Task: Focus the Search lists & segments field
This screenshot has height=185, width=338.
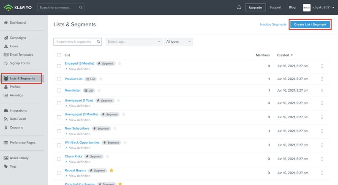Action: 78,42
